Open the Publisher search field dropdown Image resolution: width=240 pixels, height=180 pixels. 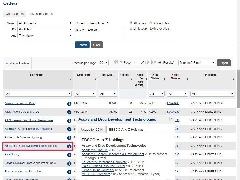(45, 29)
